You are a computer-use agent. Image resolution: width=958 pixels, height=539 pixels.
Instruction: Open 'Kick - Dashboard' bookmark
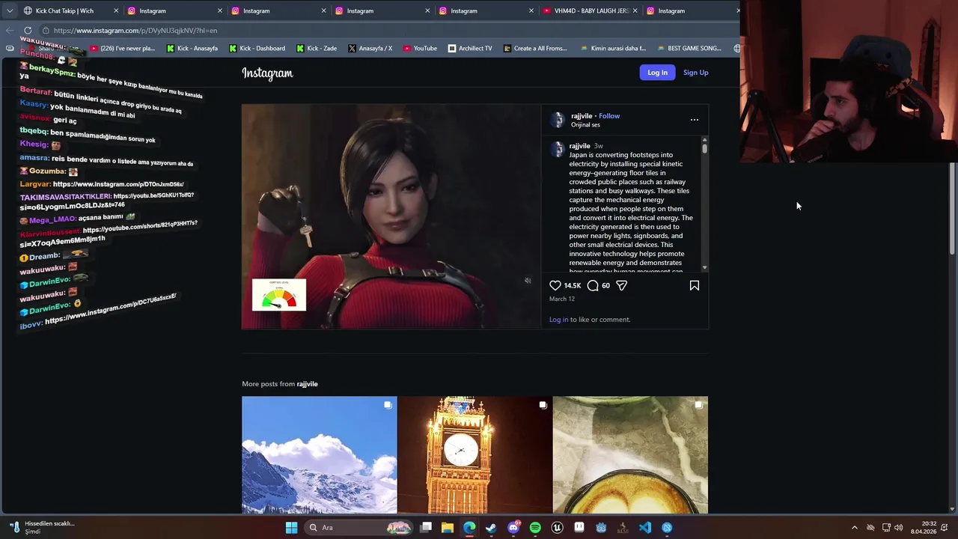[x=257, y=48]
